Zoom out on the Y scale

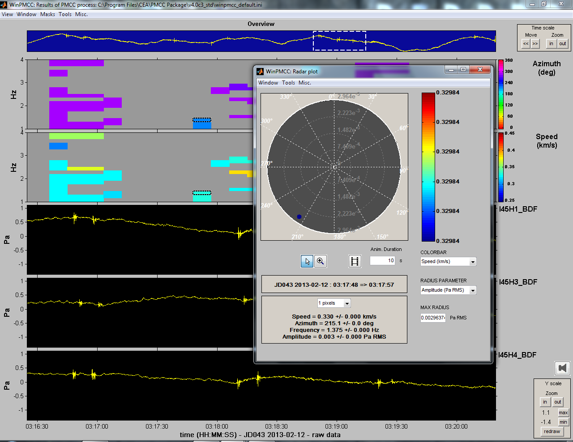coord(558,402)
